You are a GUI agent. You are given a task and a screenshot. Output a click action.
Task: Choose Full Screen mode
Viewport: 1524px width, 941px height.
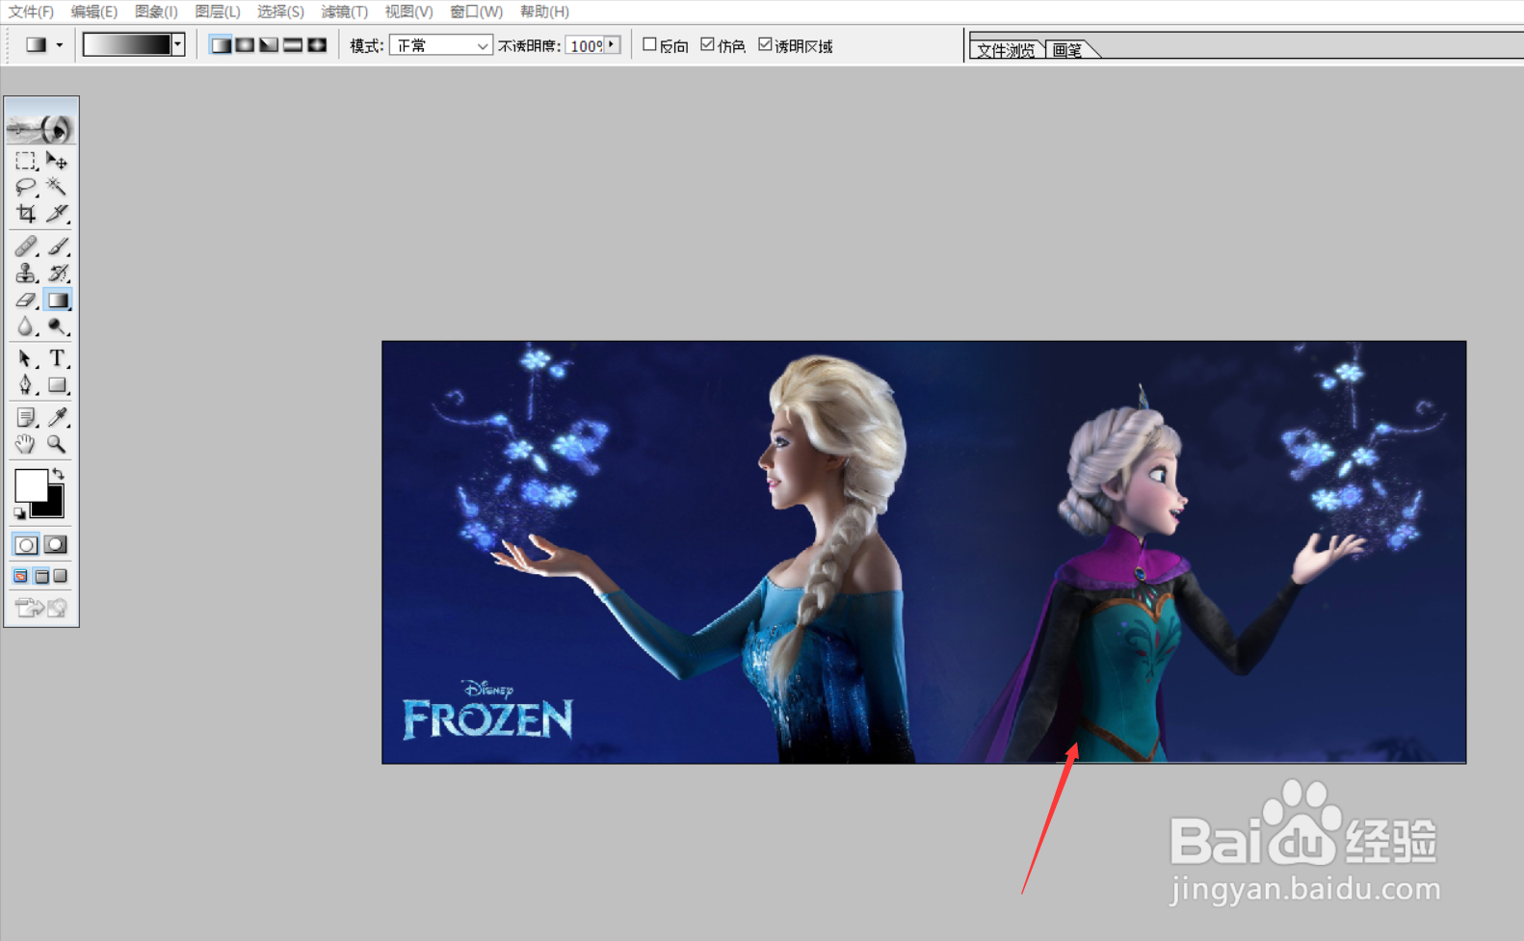(x=61, y=576)
